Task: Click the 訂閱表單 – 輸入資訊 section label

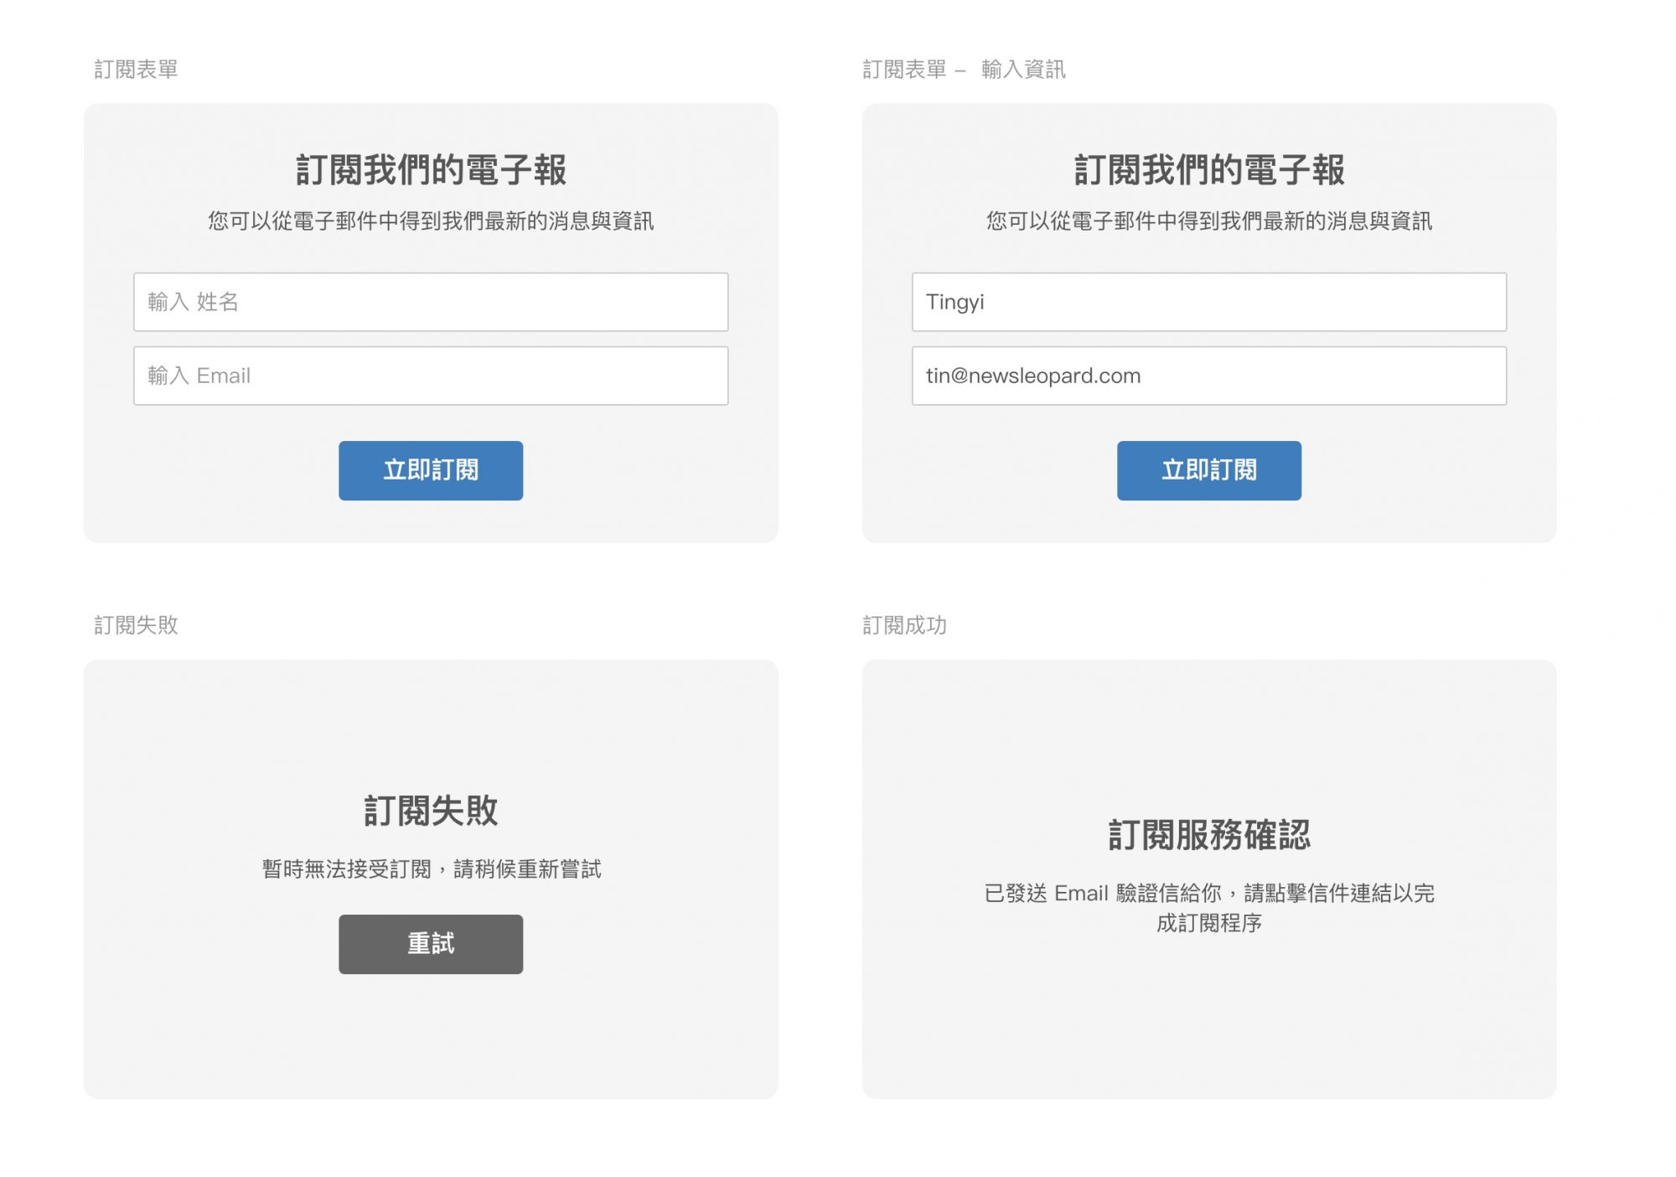Action: [964, 70]
